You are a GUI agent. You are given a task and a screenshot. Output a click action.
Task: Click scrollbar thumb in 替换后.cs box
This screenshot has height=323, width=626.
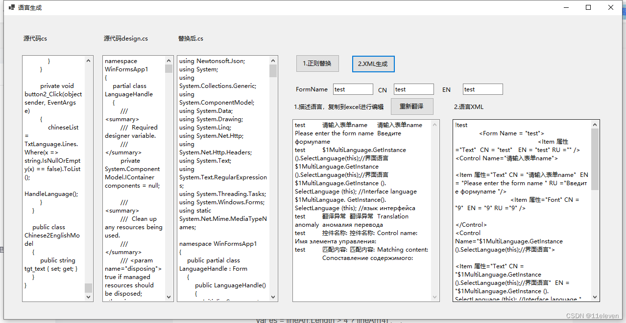(273, 71)
